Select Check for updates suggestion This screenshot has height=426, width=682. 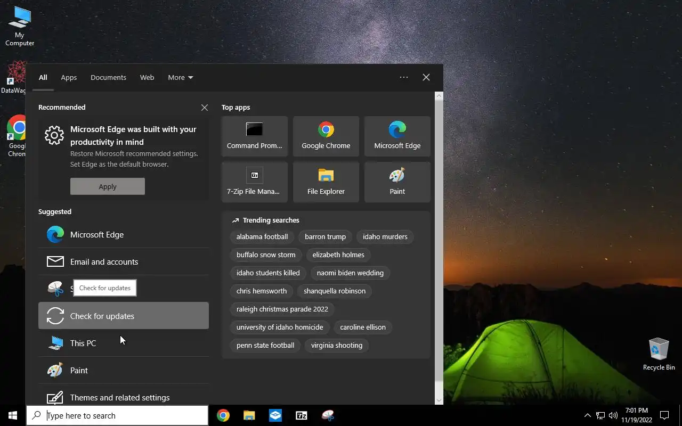click(x=124, y=316)
